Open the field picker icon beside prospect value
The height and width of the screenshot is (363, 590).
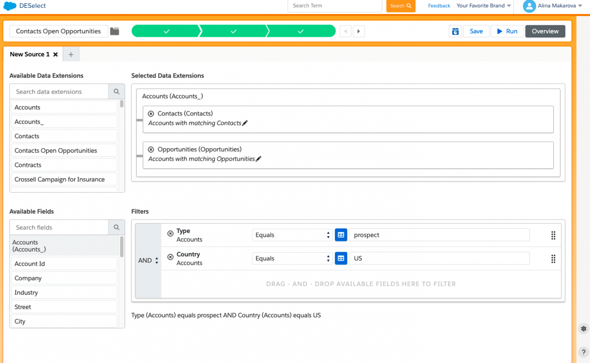point(341,235)
